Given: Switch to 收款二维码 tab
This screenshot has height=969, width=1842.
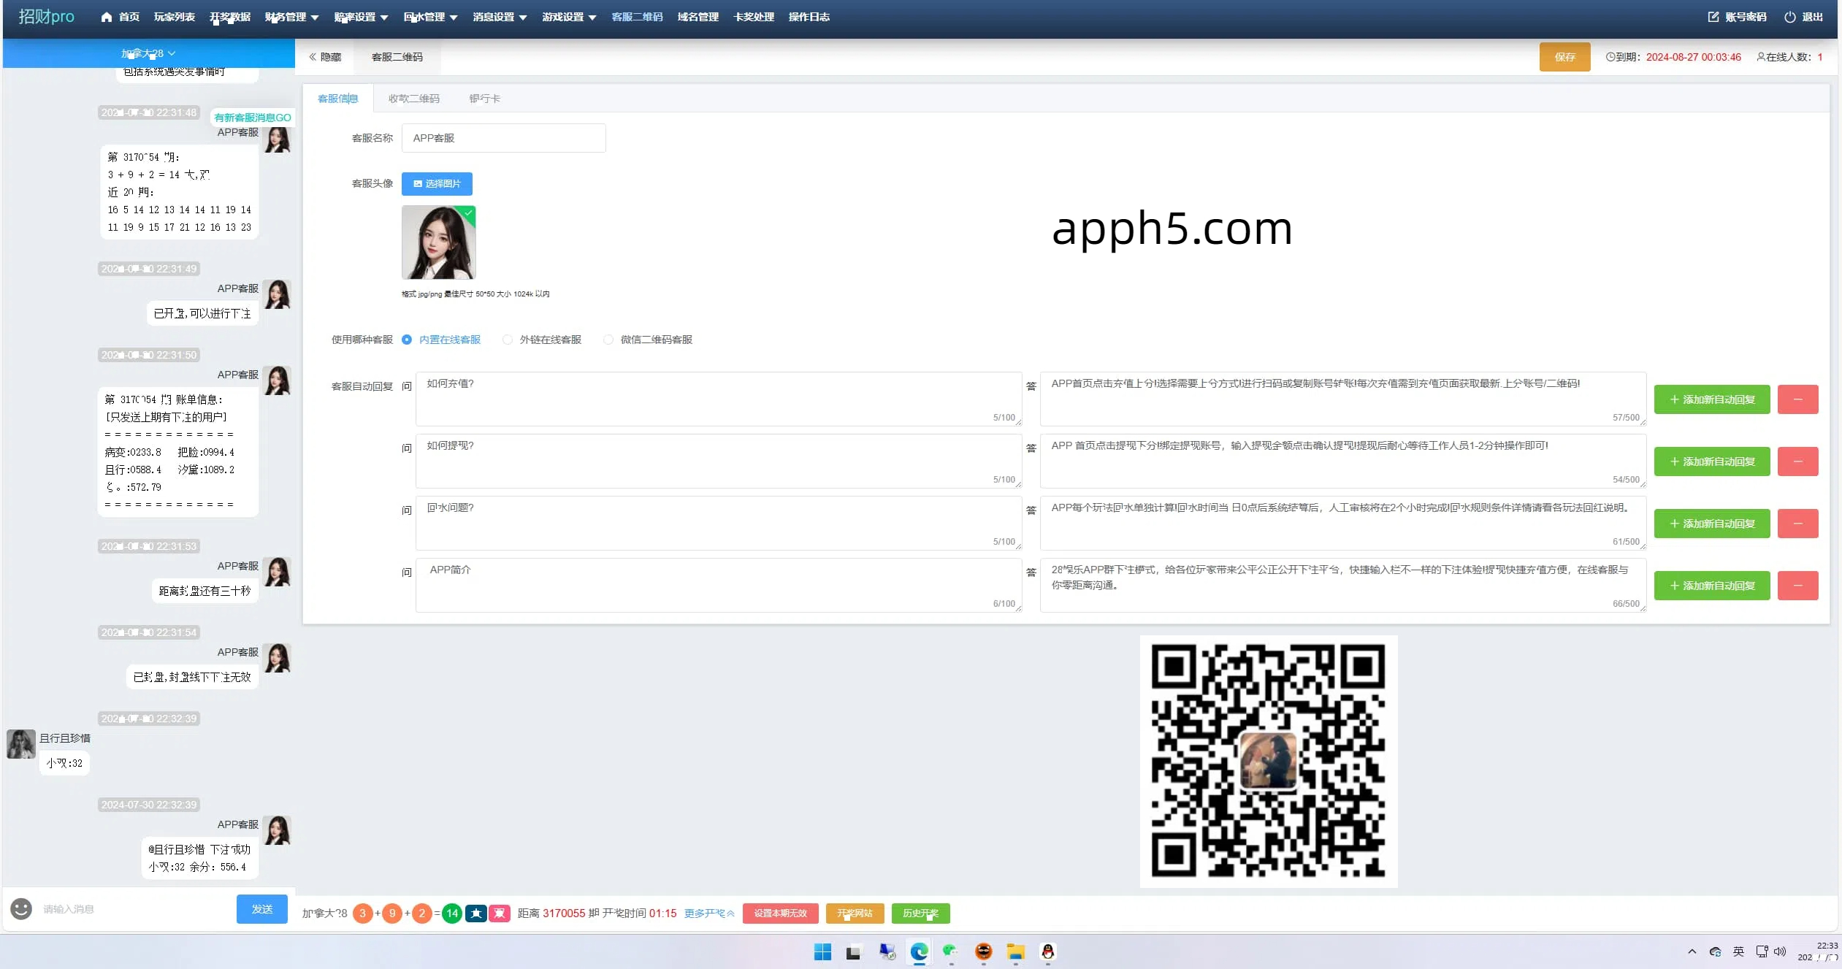Looking at the screenshot, I should click(x=414, y=99).
